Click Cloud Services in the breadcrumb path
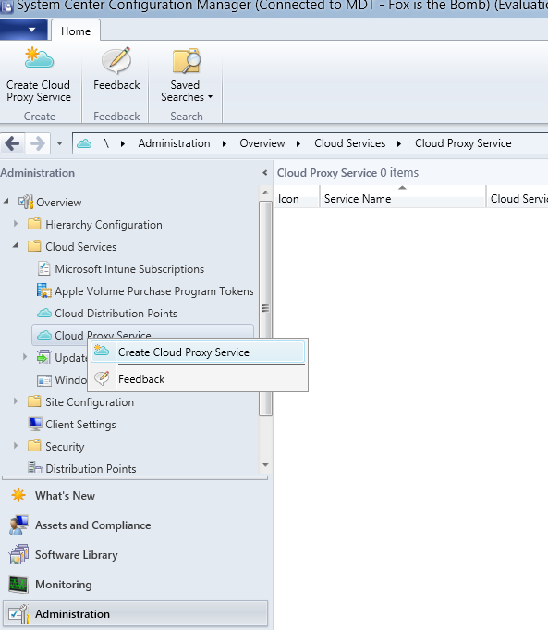 [349, 143]
